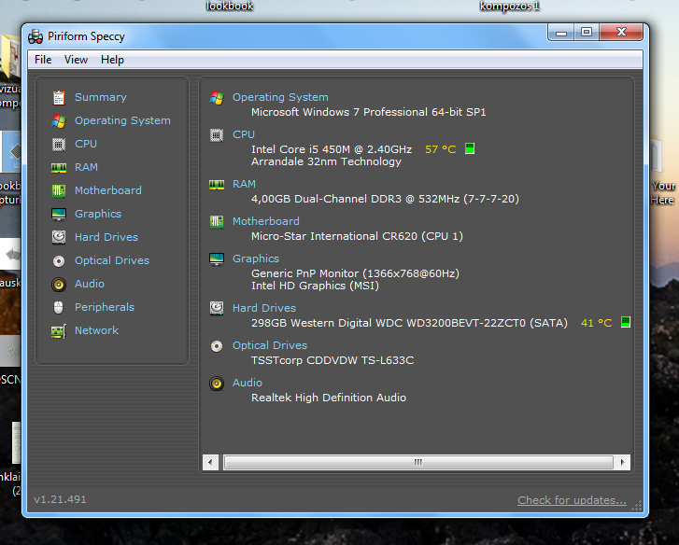Select the Audio speaker icon in sidebar
Screen dimensions: 679x545
click(x=59, y=285)
